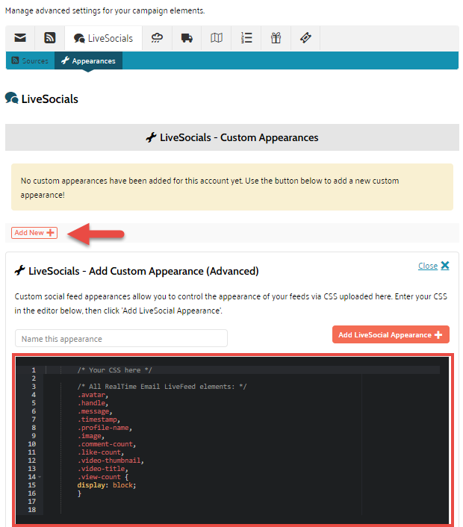
Task: Click the Add New button
Action: click(34, 233)
